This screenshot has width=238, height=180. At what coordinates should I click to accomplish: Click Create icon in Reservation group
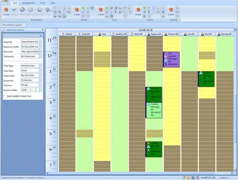(x=6, y=11)
